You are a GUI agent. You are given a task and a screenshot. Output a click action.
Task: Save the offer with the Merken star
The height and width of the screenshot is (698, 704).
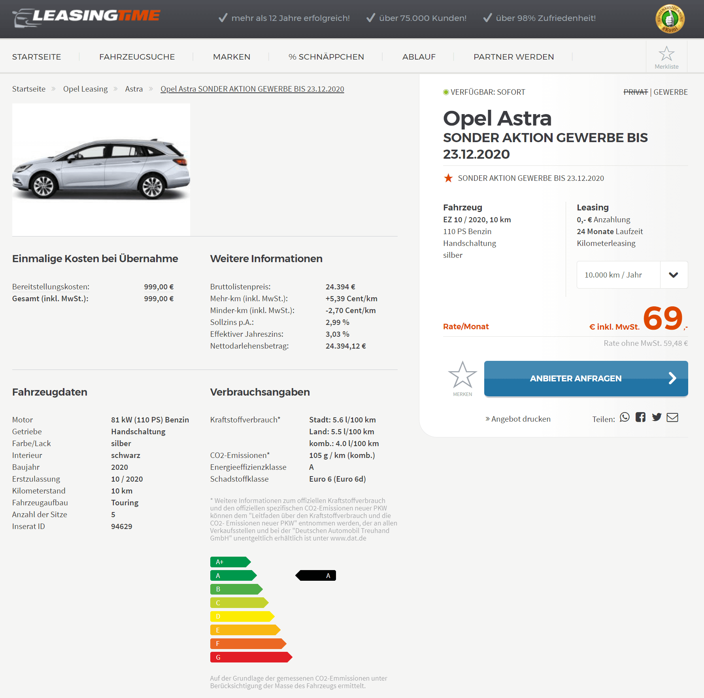point(462,378)
